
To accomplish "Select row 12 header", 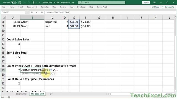I will pyautogui.click(x=3, y=39).
